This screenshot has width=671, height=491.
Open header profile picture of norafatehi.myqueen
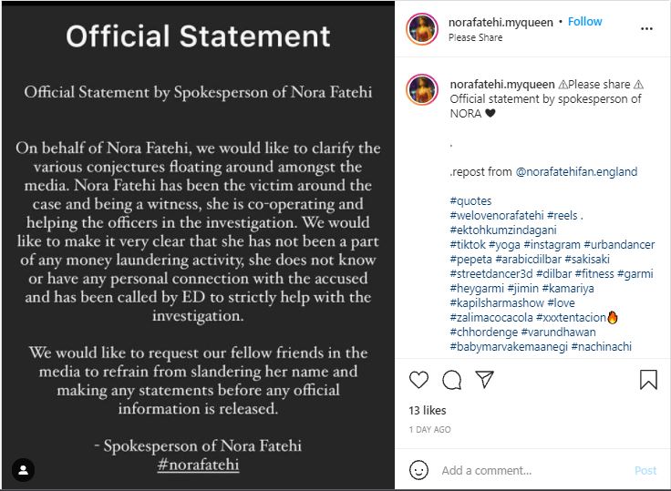pyautogui.click(x=422, y=29)
